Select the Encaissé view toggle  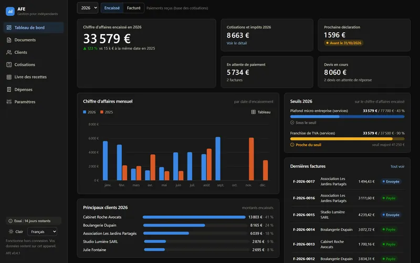tap(112, 8)
